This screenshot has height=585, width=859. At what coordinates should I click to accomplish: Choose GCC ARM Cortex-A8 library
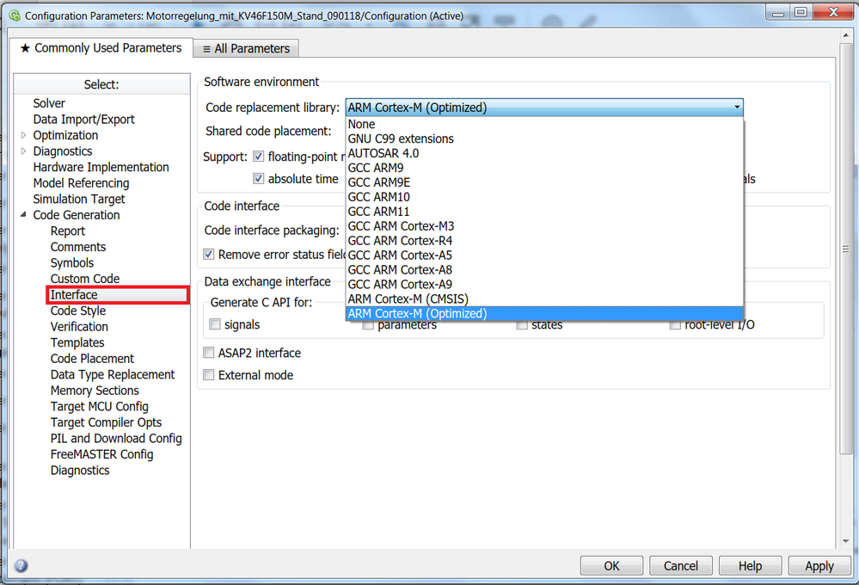tap(544, 270)
